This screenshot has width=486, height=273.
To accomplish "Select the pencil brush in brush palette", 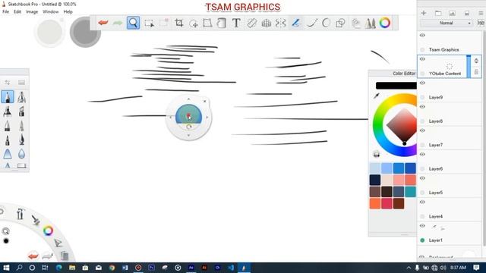I will coord(8,97).
